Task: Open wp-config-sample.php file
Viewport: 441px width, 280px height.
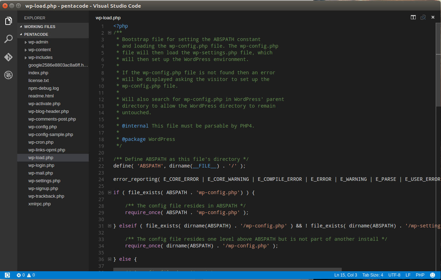Action: pyautogui.click(x=53, y=135)
